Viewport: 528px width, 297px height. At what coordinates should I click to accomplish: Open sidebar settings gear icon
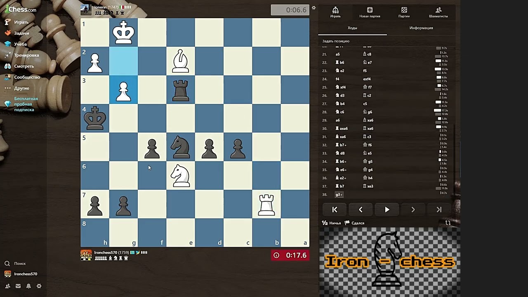pyautogui.click(x=39, y=286)
